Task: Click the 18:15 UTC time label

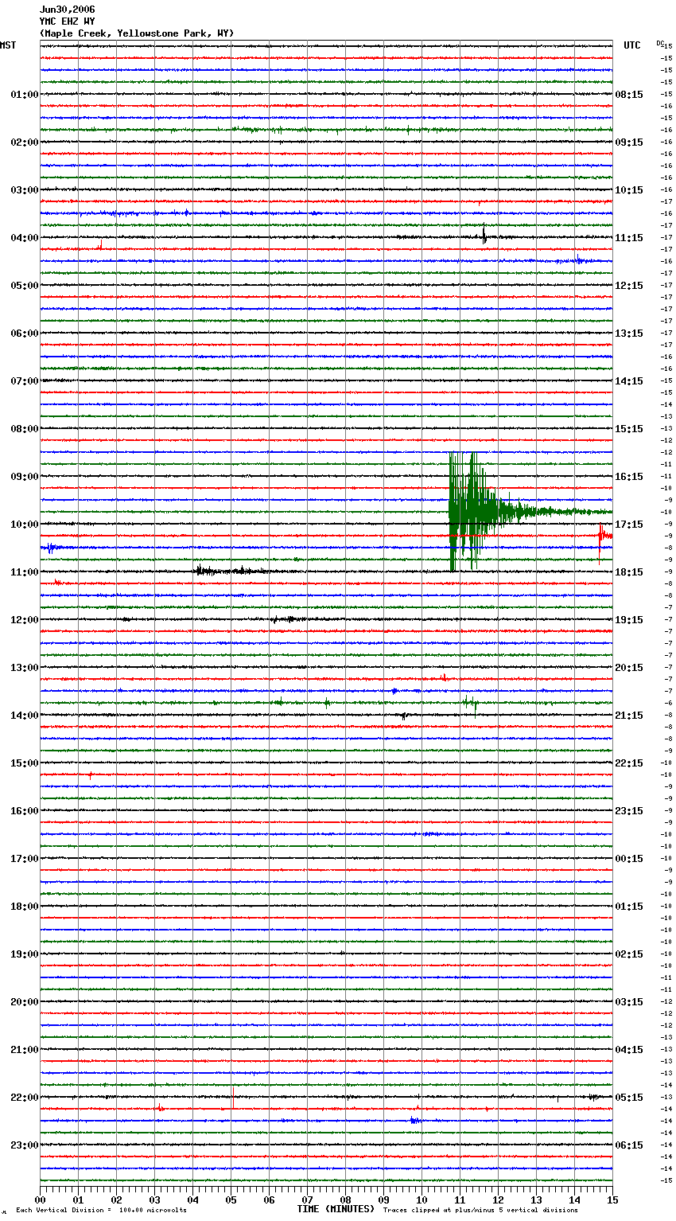Action: point(629,572)
